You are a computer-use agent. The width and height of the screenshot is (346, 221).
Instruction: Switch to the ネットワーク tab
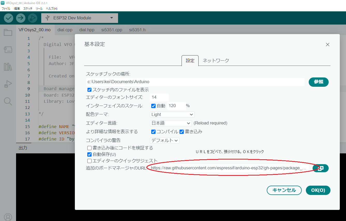(216, 61)
